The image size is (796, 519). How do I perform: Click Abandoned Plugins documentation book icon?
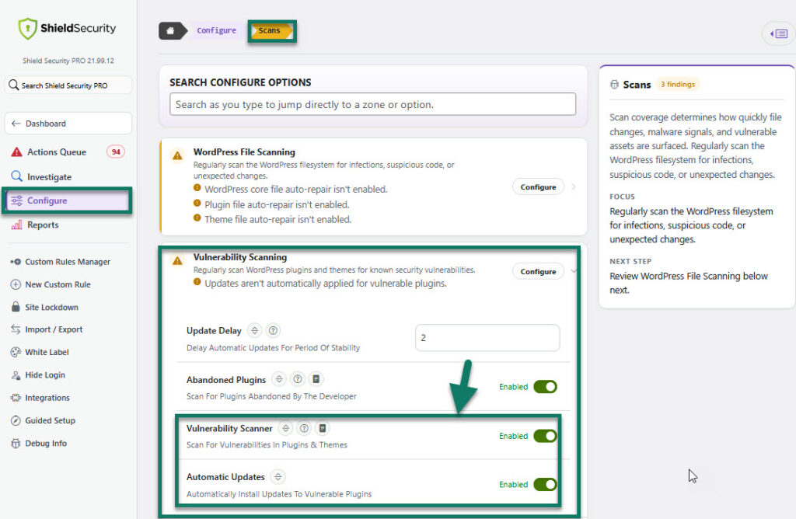(x=316, y=379)
